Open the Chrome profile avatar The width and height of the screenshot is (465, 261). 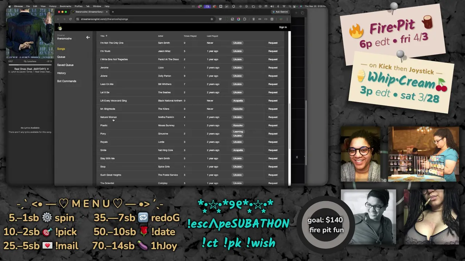(281, 19)
